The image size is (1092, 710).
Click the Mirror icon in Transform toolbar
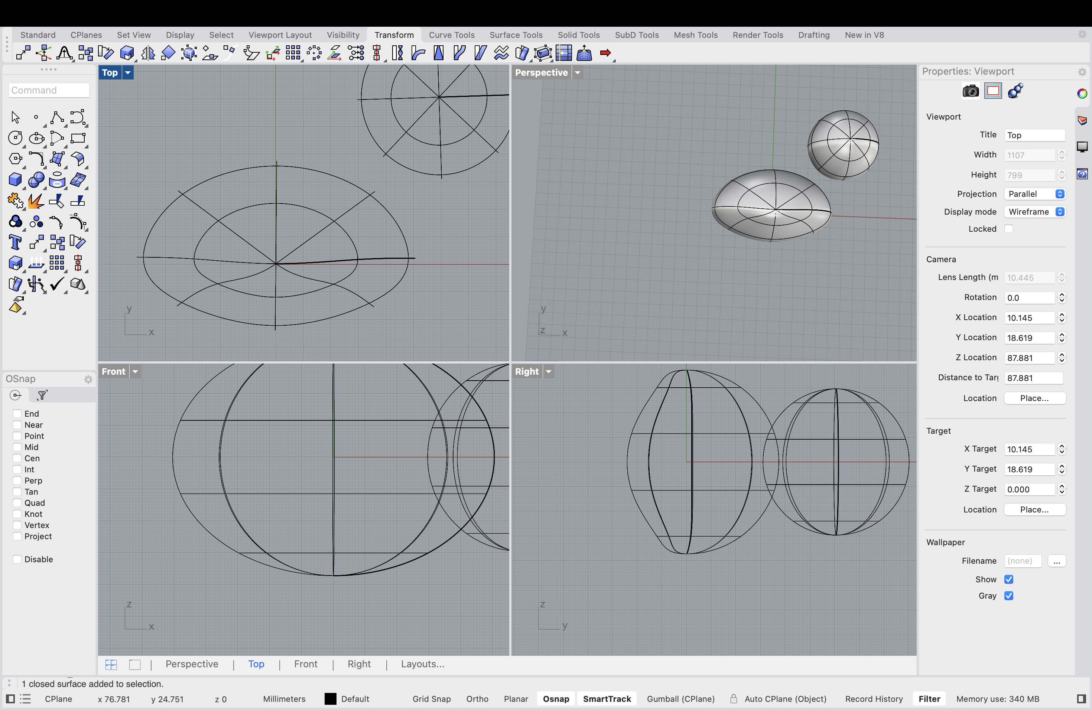pos(148,53)
